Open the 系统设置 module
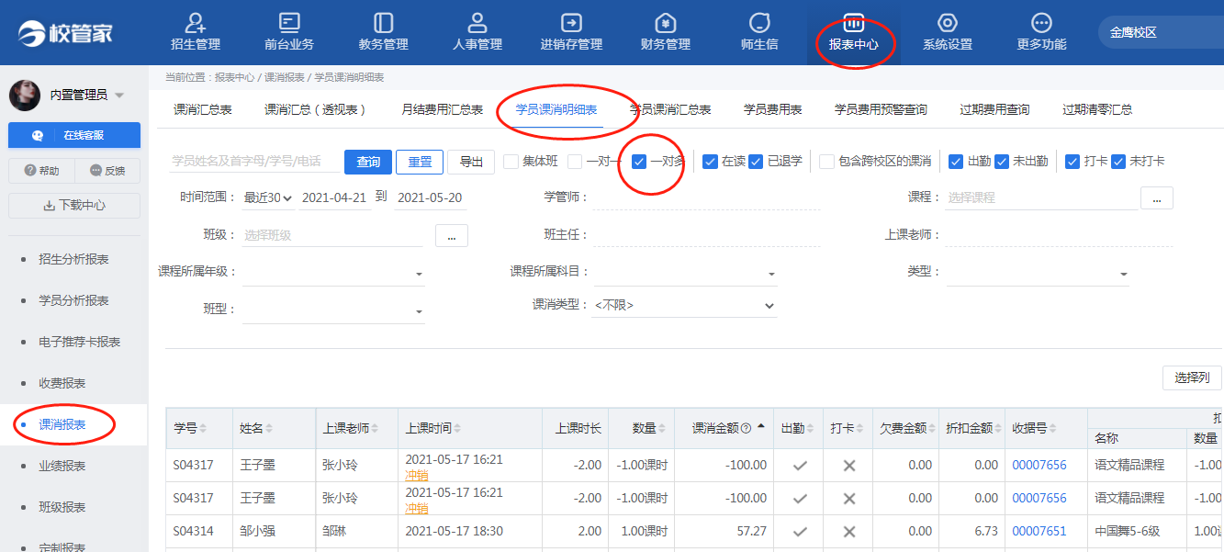1224x552 pixels. 948,32
